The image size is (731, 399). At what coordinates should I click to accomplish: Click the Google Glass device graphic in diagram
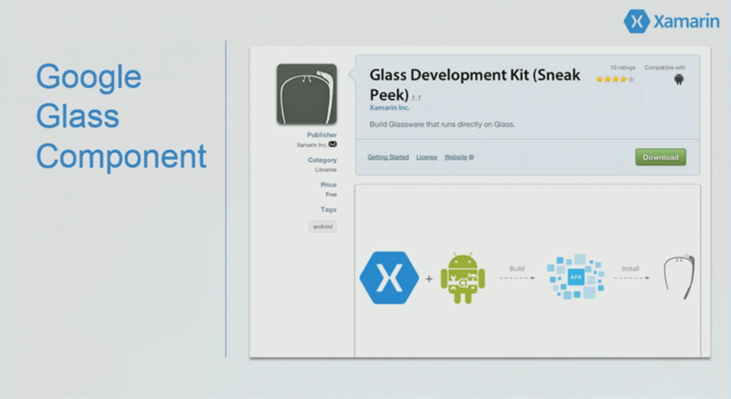[680, 277]
